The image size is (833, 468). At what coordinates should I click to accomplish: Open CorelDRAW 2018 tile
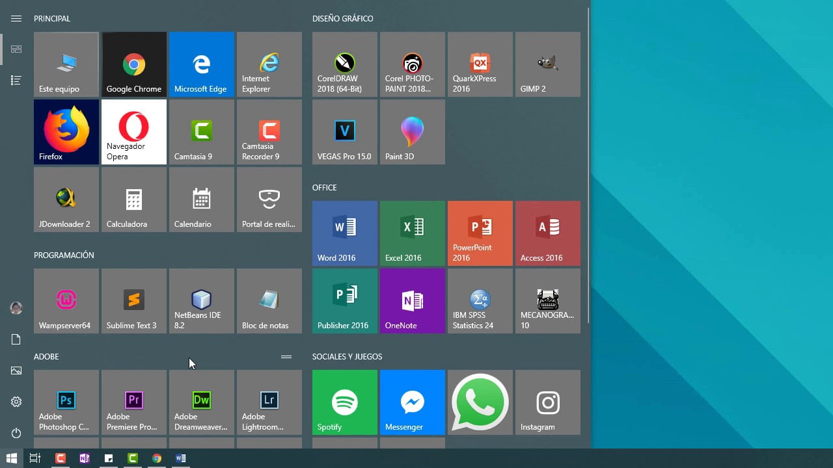(344, 64)
